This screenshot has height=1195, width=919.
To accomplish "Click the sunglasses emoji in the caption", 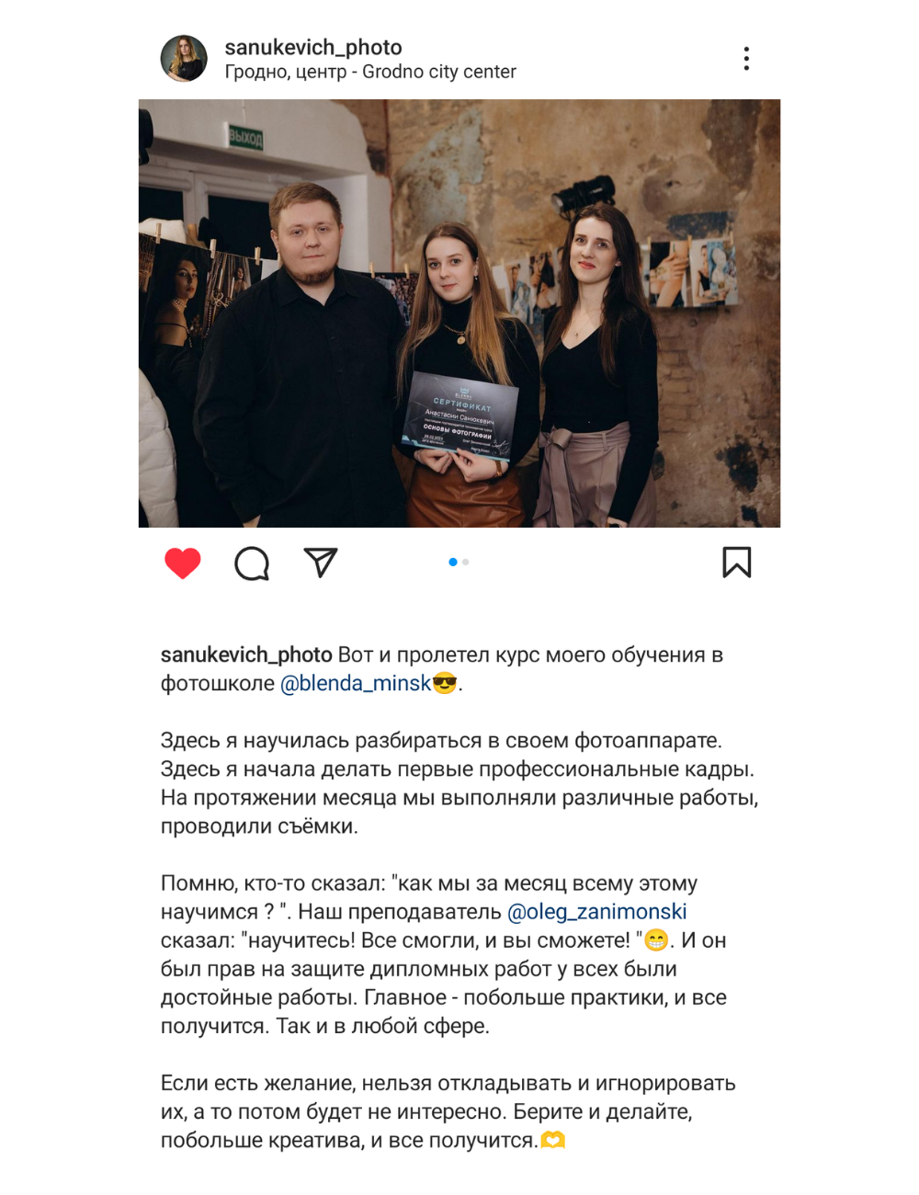I will pos(445,683).
